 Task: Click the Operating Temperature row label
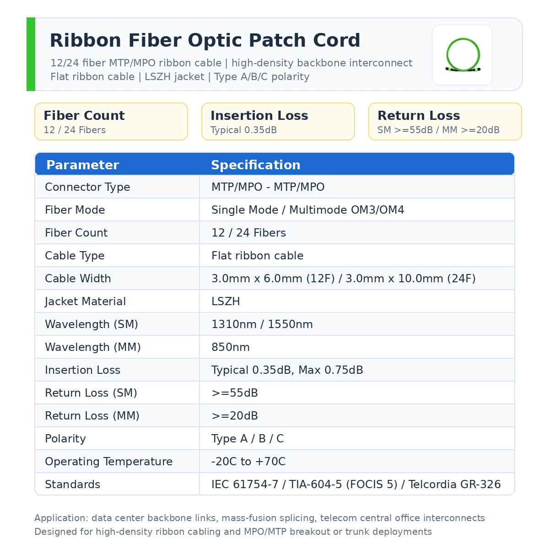(x=109, y=462)
